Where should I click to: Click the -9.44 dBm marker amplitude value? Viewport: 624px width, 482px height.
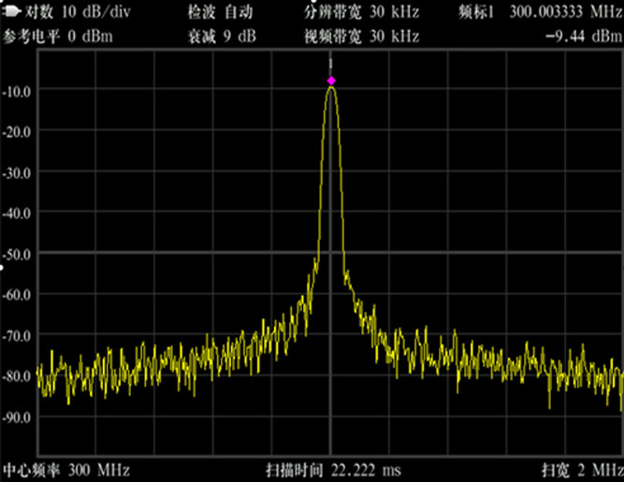pyautogui.click(x=584, y=37)
